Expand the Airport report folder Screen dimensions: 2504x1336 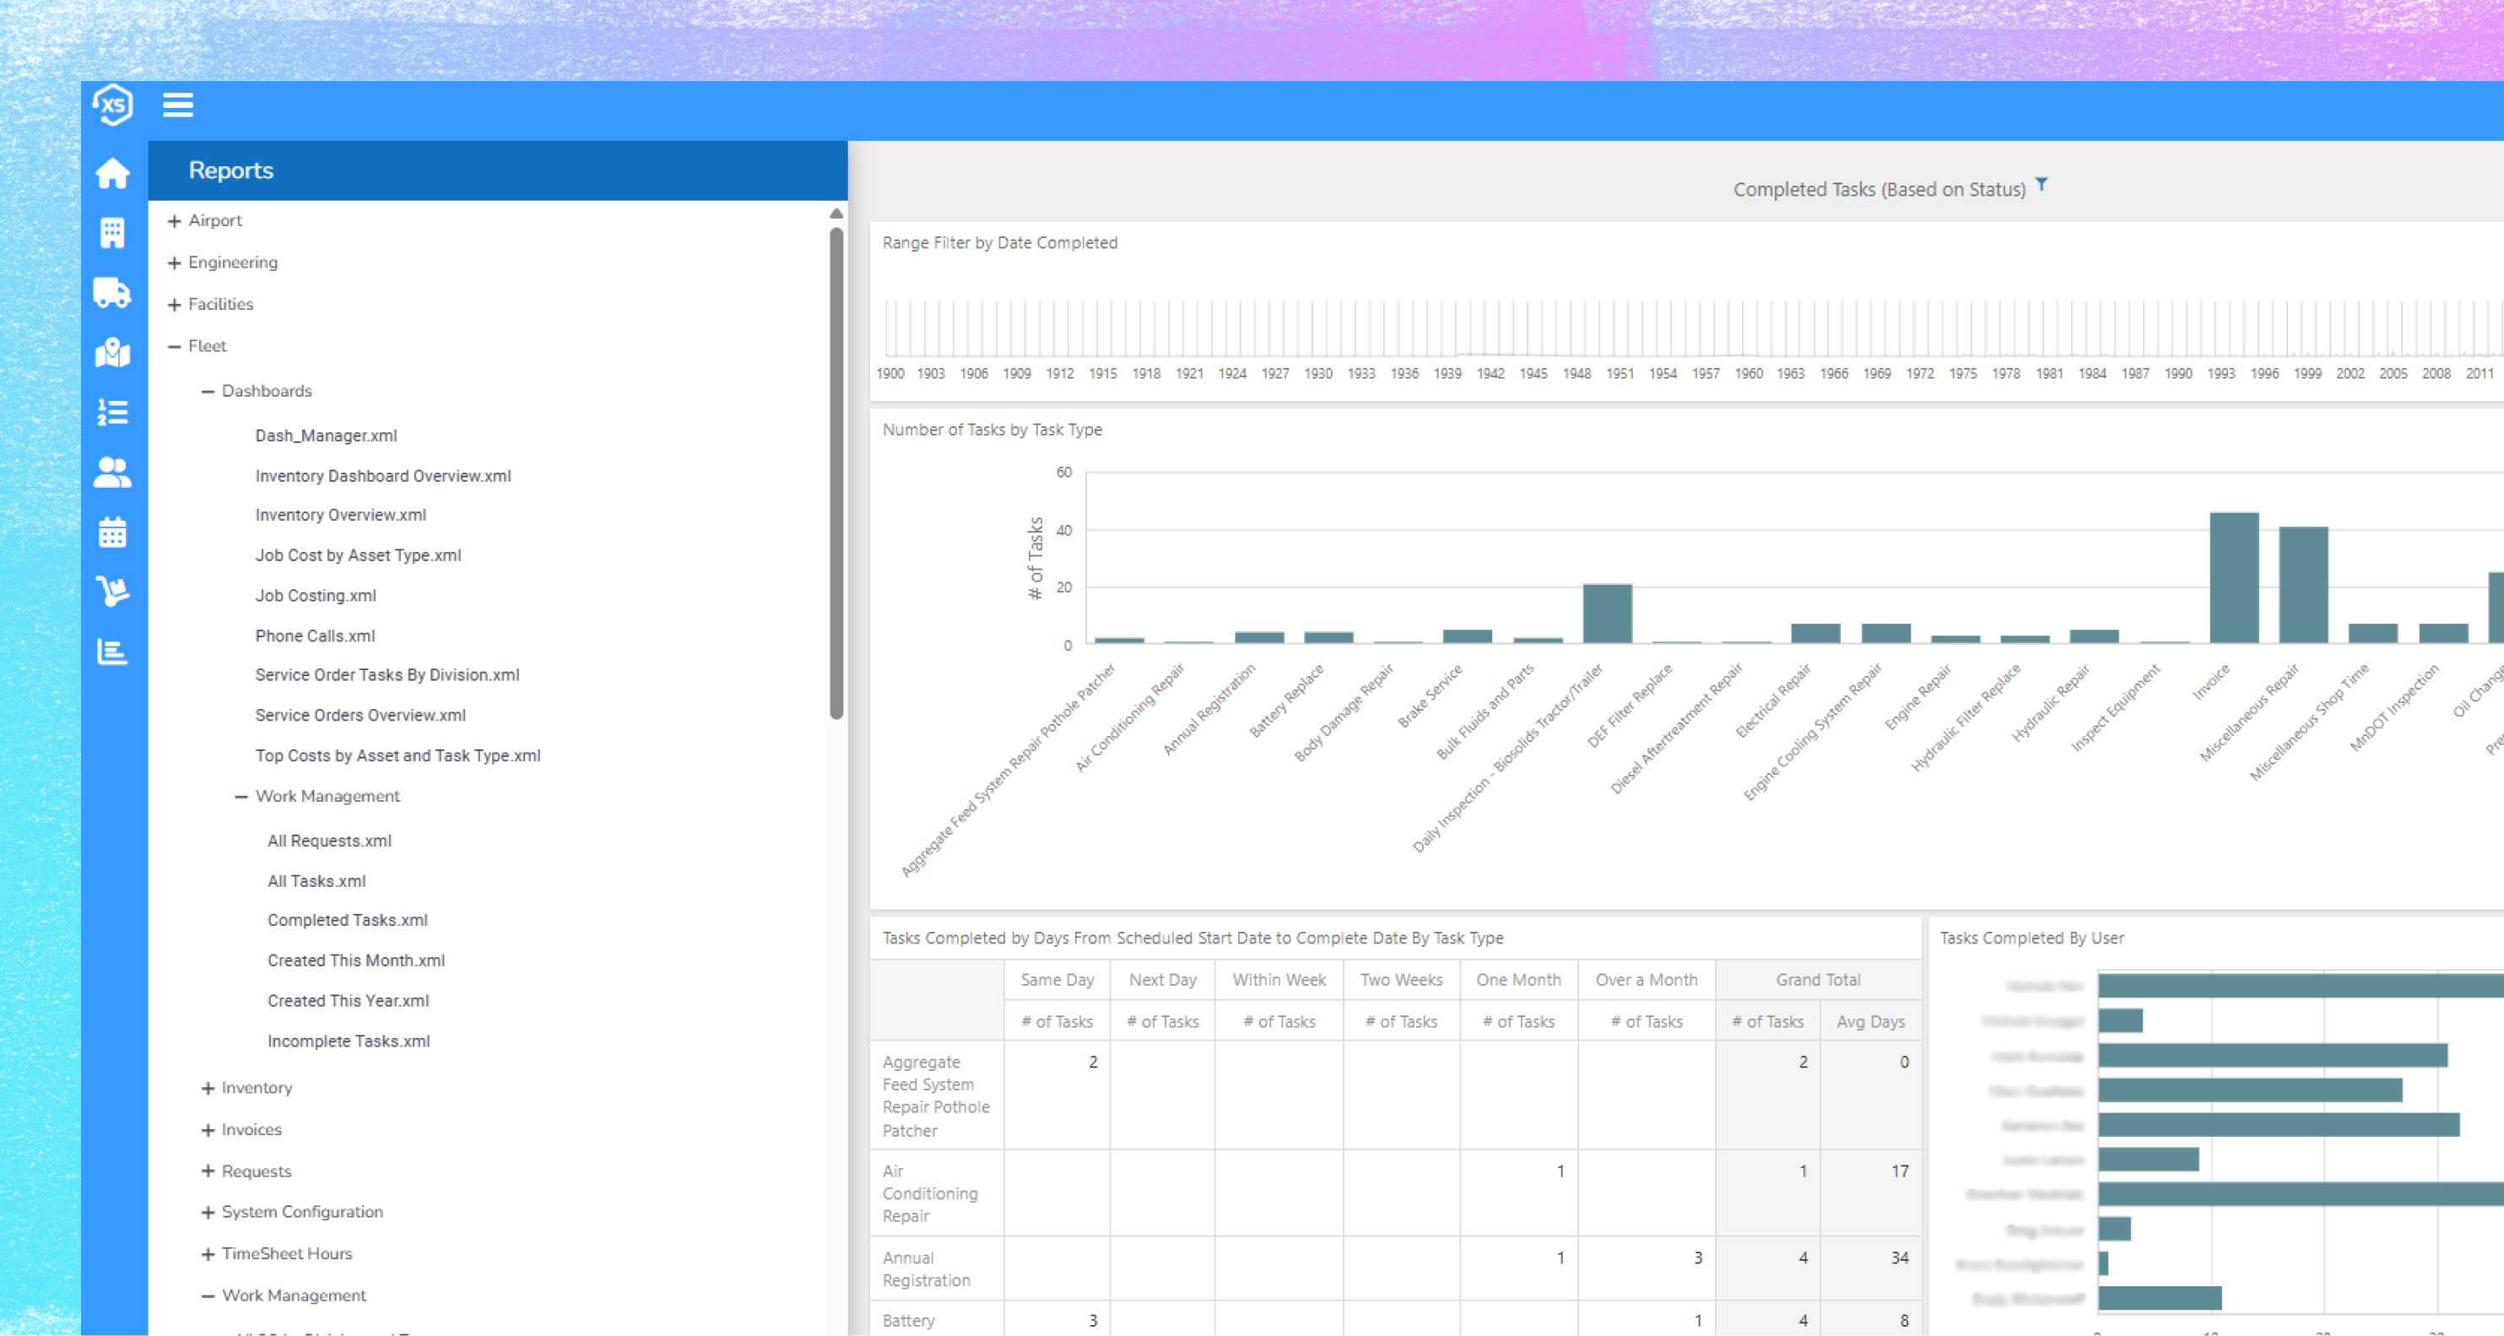[174, 221]
